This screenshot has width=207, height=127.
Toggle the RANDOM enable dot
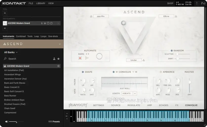tap(172, 51)
